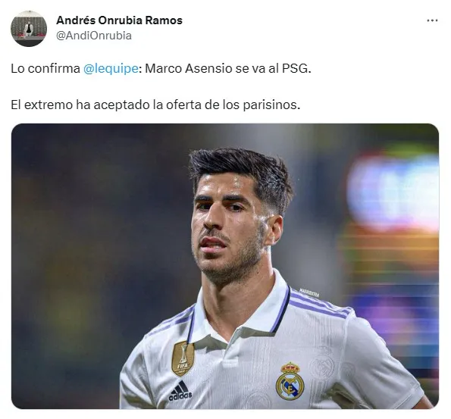
Task: Open the @AndiOnrubia handle link
Action: (94, 36)
